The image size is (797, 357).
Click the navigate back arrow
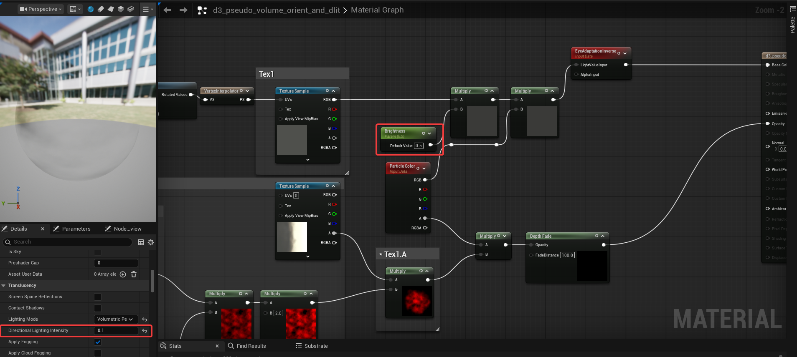(168, 10)
